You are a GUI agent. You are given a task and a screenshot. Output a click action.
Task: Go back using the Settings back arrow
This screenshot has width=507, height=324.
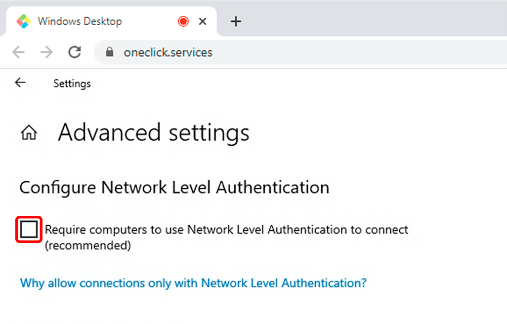(x=20, y=83)
